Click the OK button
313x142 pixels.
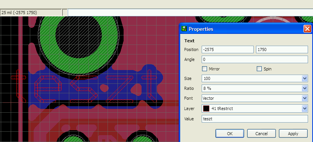(230, 134)
